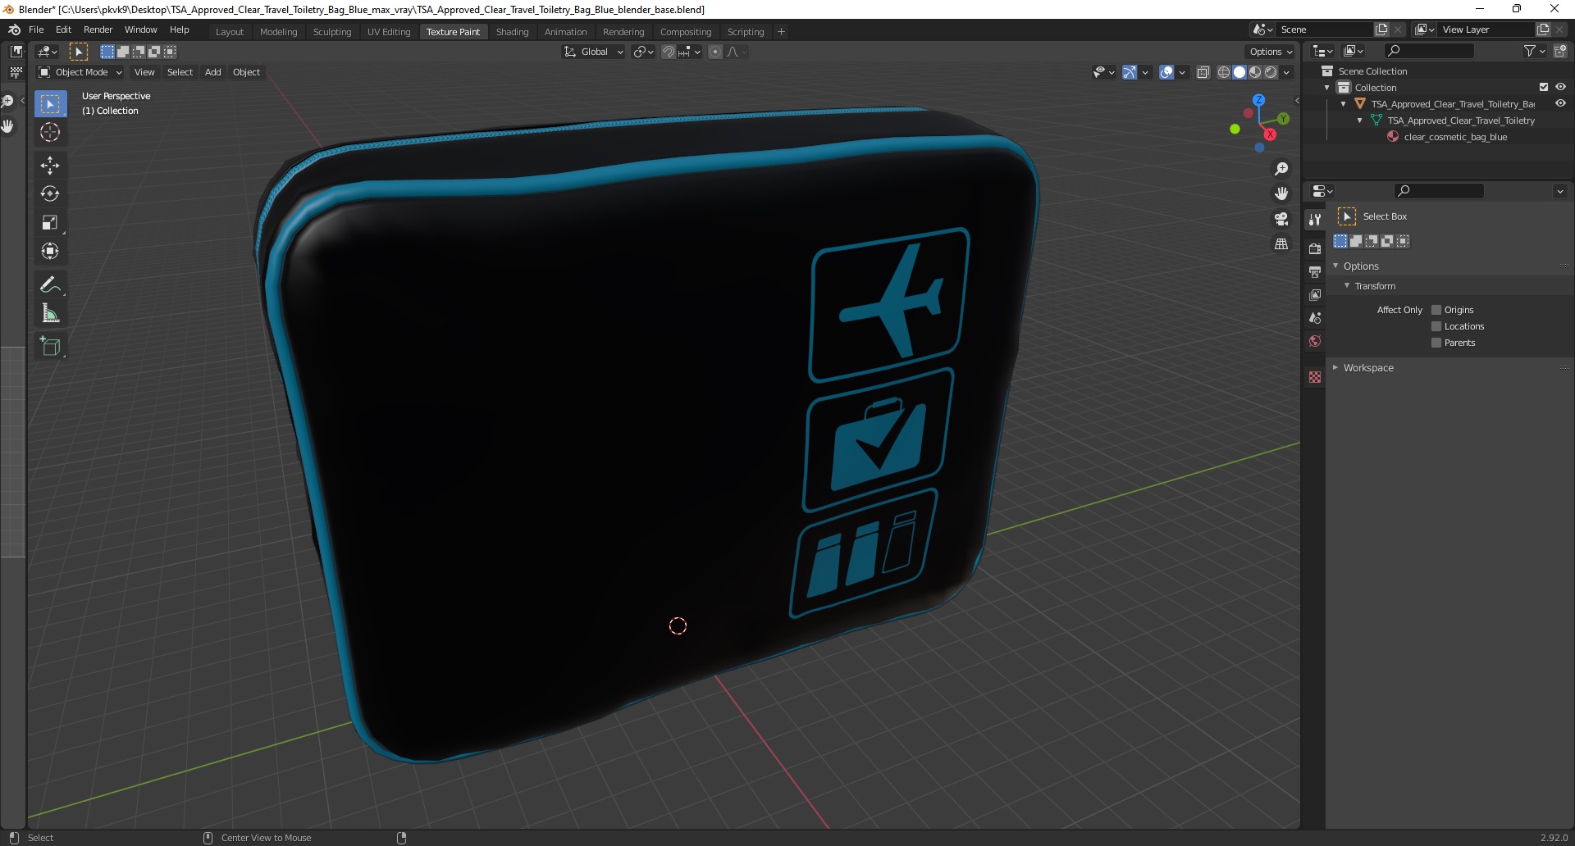Open the viewport Object menu

246,72
